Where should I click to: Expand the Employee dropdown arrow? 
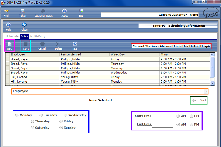tap(206, 91)
